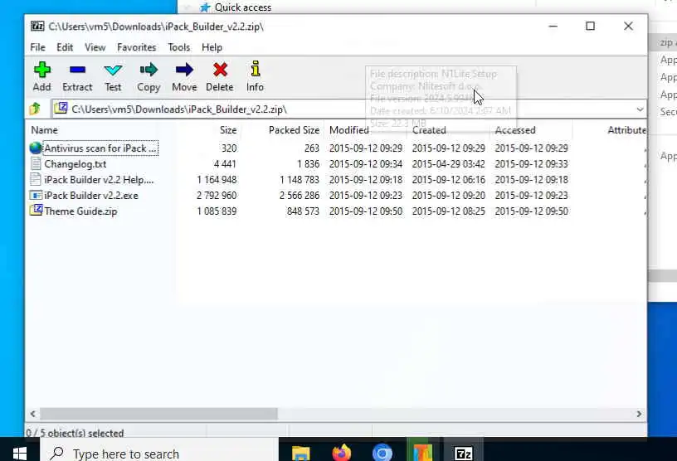
Task: Sort by Packed Size column
Action: pyautogui.click(x=294, y=130)
